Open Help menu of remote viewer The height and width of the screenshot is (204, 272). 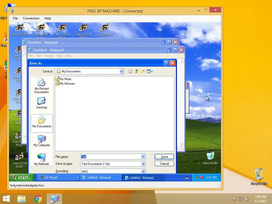click(48, 18)
